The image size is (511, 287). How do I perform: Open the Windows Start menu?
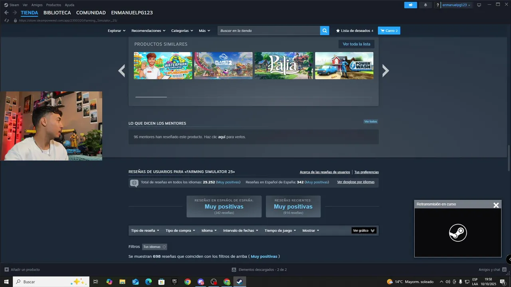coord(6,282)
